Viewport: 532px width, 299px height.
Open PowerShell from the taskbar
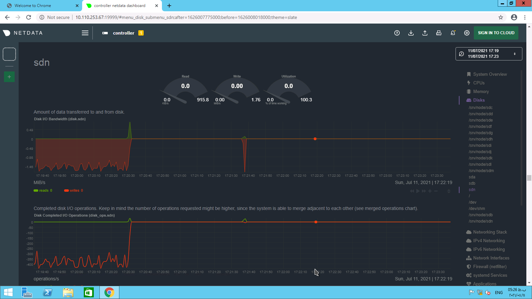(x=48, y=292)
